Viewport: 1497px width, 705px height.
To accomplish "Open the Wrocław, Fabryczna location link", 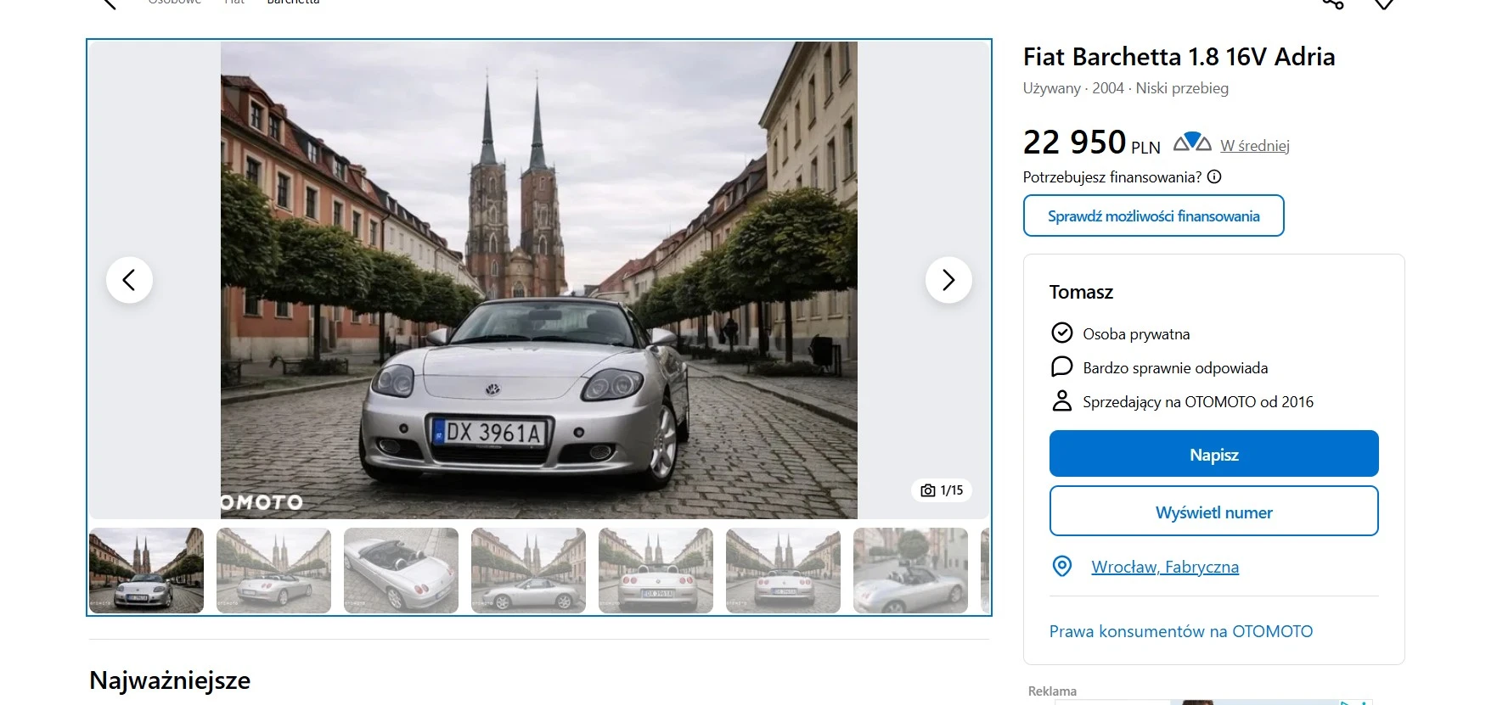I will tap(1164, 567).
